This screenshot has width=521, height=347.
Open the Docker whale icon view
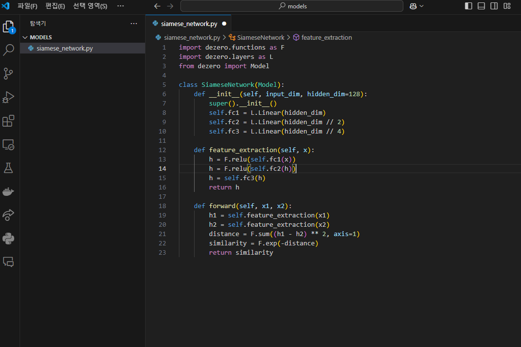[9, 191]
